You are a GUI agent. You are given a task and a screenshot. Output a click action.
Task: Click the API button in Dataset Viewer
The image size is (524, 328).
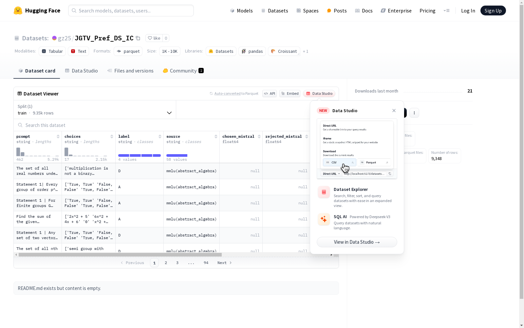point(270,93)
